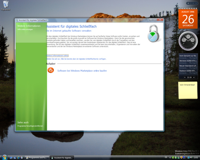The image size is (200, 160).
Task: Click the blue display tray icon
Action: 184,158
